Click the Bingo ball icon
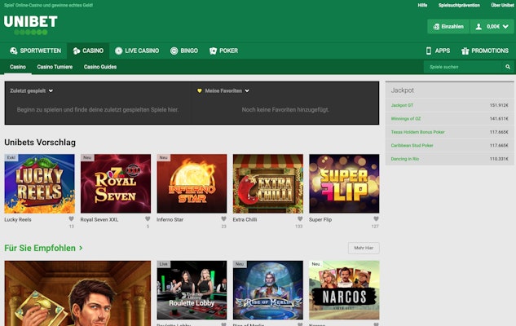This screenshot has width=516, height=326. click(x=174, y=51)
